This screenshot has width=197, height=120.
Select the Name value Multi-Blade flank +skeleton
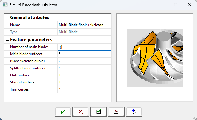81,25
